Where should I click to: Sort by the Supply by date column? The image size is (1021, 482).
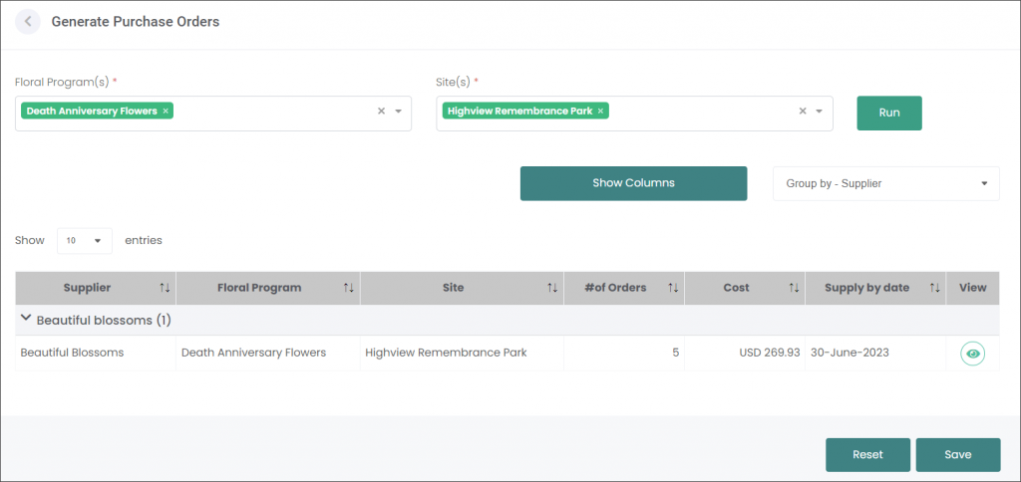tap(935, 288)
